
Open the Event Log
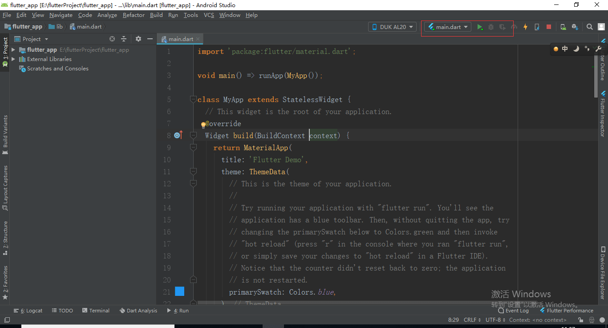point(513,311)
